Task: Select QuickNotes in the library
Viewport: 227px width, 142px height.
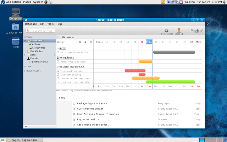Action: (x=37, y=51)
